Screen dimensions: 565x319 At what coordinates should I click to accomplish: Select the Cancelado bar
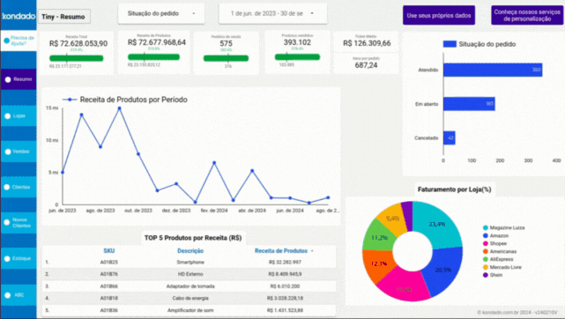point(450,137)
